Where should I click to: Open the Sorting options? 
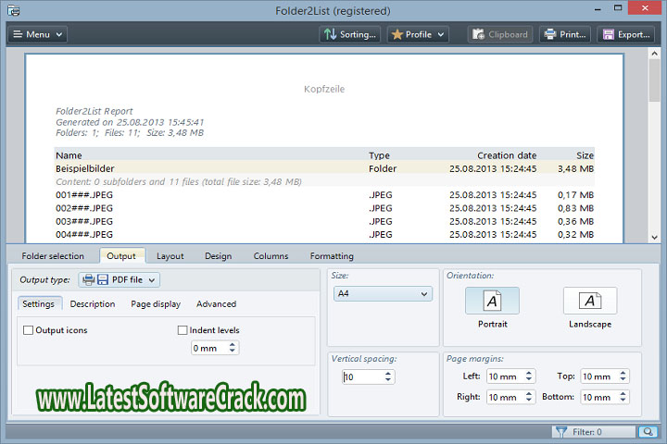click(349, 34)
